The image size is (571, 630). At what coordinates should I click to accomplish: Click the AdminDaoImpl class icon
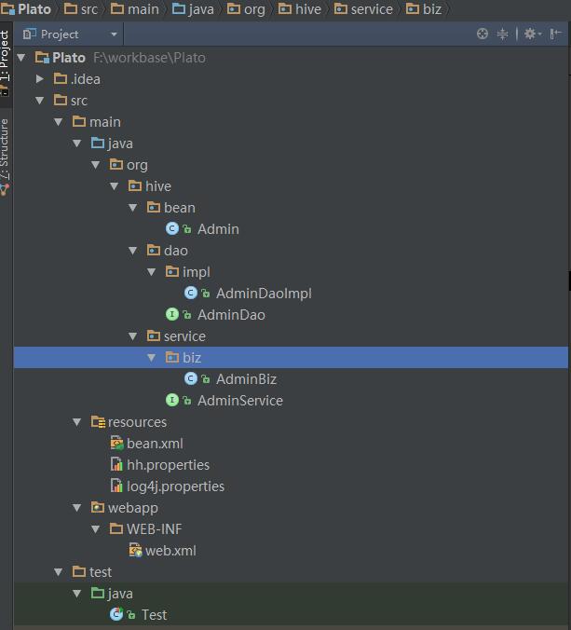click(191, 293)
